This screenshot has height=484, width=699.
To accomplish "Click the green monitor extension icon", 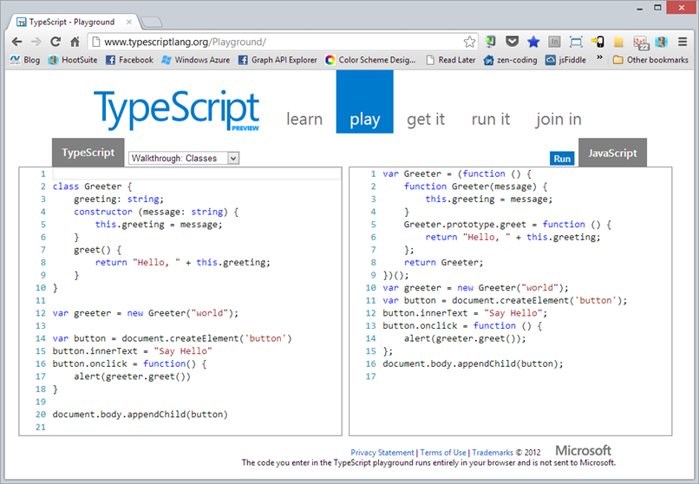I will pyautogui.click(x=490, y=42).
